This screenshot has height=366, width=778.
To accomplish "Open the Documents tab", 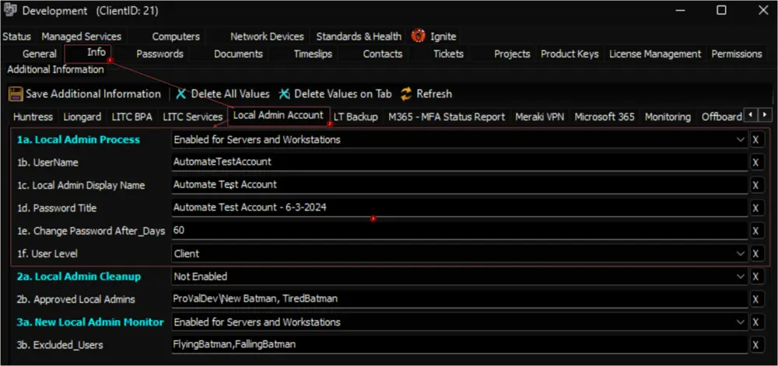I will pos(238,54).
